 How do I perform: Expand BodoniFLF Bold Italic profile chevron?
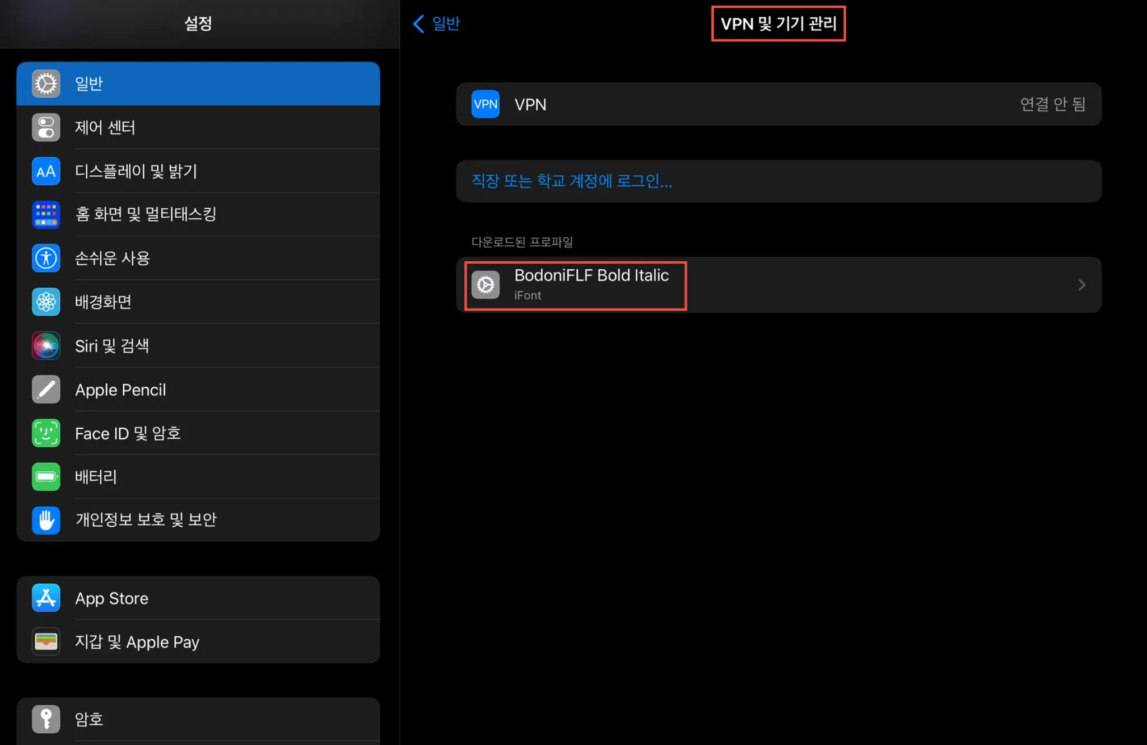(x=1081, y=285)
